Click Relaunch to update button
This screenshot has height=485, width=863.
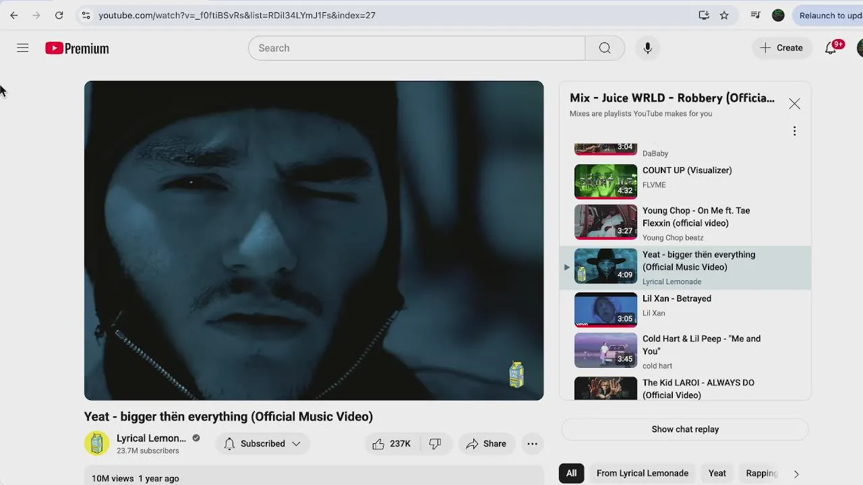pyautogui.click(x=829, y=15)
